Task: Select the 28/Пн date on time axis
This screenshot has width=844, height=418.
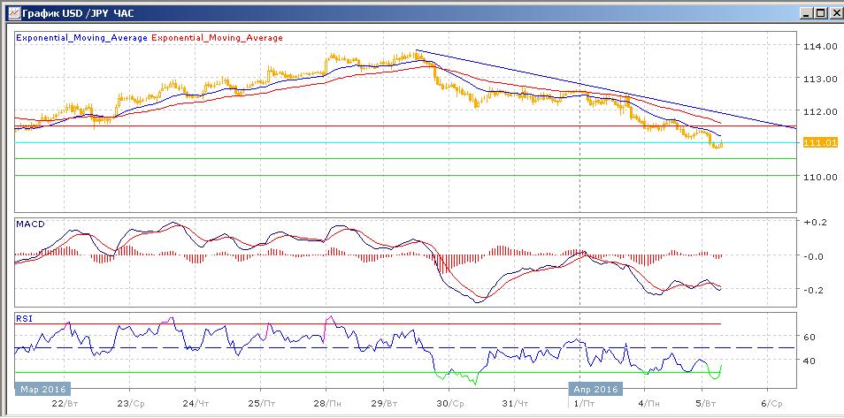Action: pos(326,402)
